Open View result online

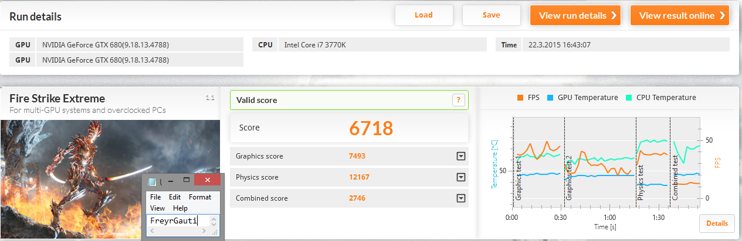[679, 15]
